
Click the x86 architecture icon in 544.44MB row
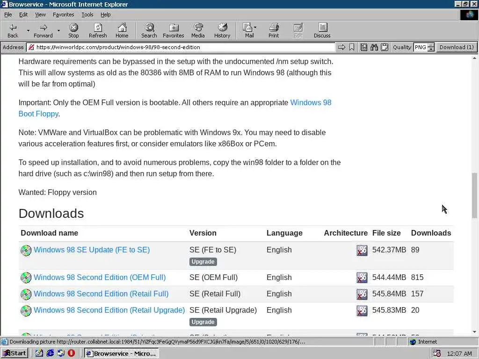pos(362,278)
